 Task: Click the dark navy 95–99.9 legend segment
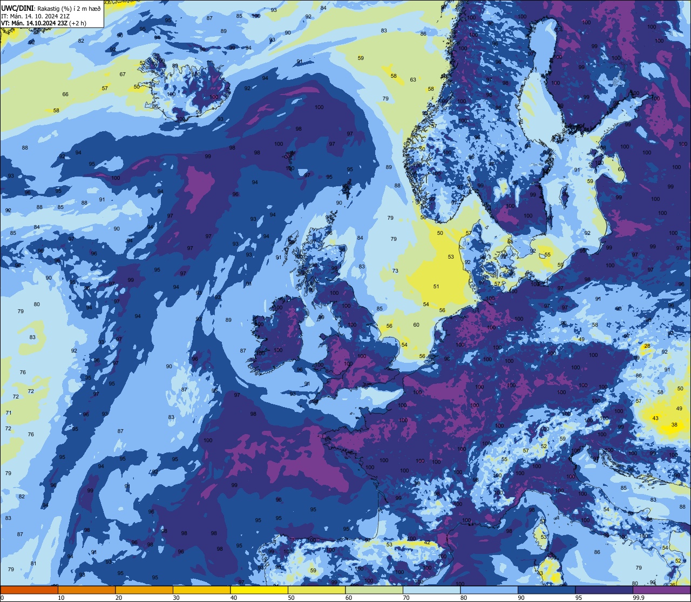[604, 590]
